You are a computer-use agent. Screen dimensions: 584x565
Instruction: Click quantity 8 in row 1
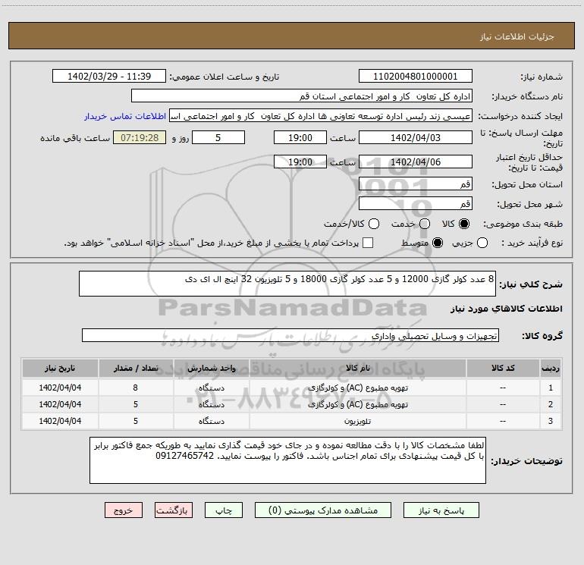[136, 388]
